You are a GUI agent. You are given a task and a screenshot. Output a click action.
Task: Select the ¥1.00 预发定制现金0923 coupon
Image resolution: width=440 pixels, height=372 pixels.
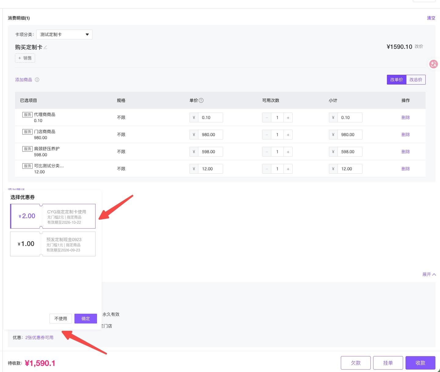(53, 244)
